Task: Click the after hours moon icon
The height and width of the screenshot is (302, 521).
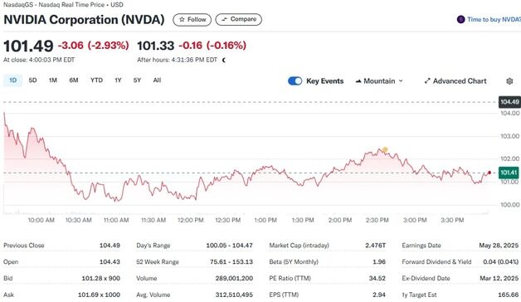Action: [224, 60]
